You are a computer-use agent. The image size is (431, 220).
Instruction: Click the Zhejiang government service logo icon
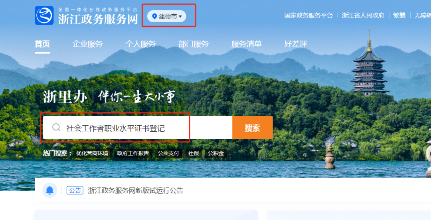click(44, 16)
